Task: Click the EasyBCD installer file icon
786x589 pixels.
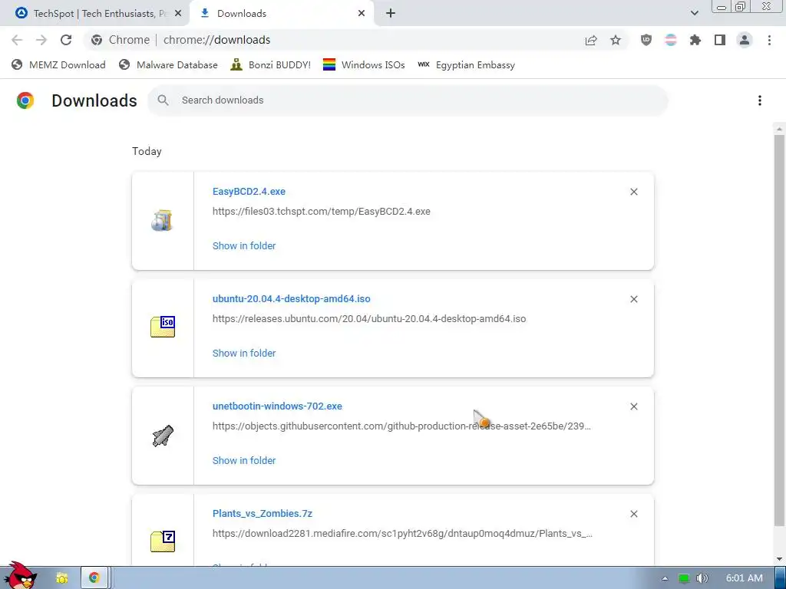Action: 163,220
